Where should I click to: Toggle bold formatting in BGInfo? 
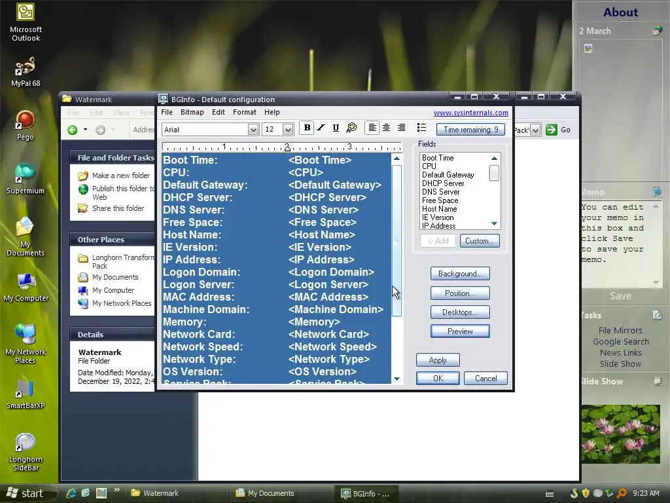[307, 128]
